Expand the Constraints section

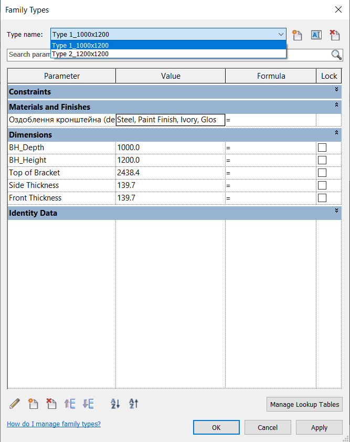[x=336, y=90]
